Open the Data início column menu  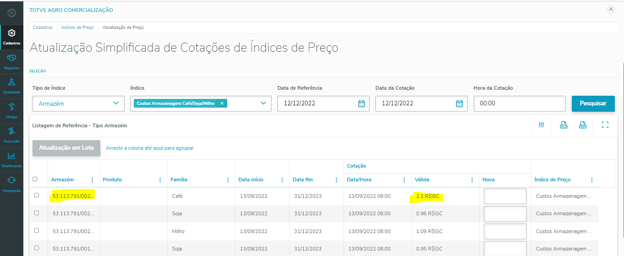[282, 180]
